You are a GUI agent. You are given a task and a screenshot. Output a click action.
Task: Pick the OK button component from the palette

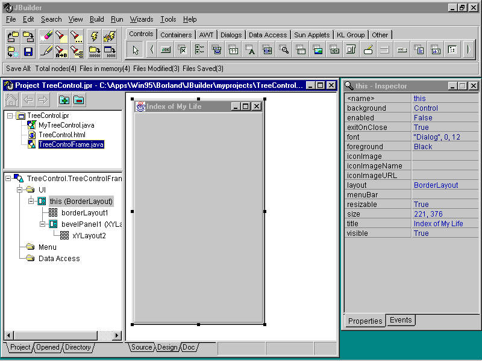(166, 49)
